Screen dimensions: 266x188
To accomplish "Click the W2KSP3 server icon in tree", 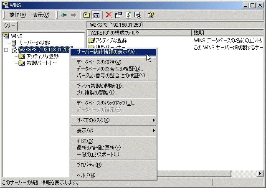I will pos(14,50).
